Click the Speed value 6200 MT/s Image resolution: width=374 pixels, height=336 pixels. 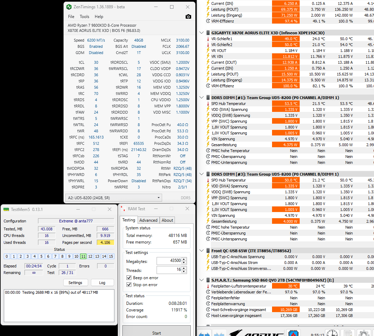coord(96,40)
